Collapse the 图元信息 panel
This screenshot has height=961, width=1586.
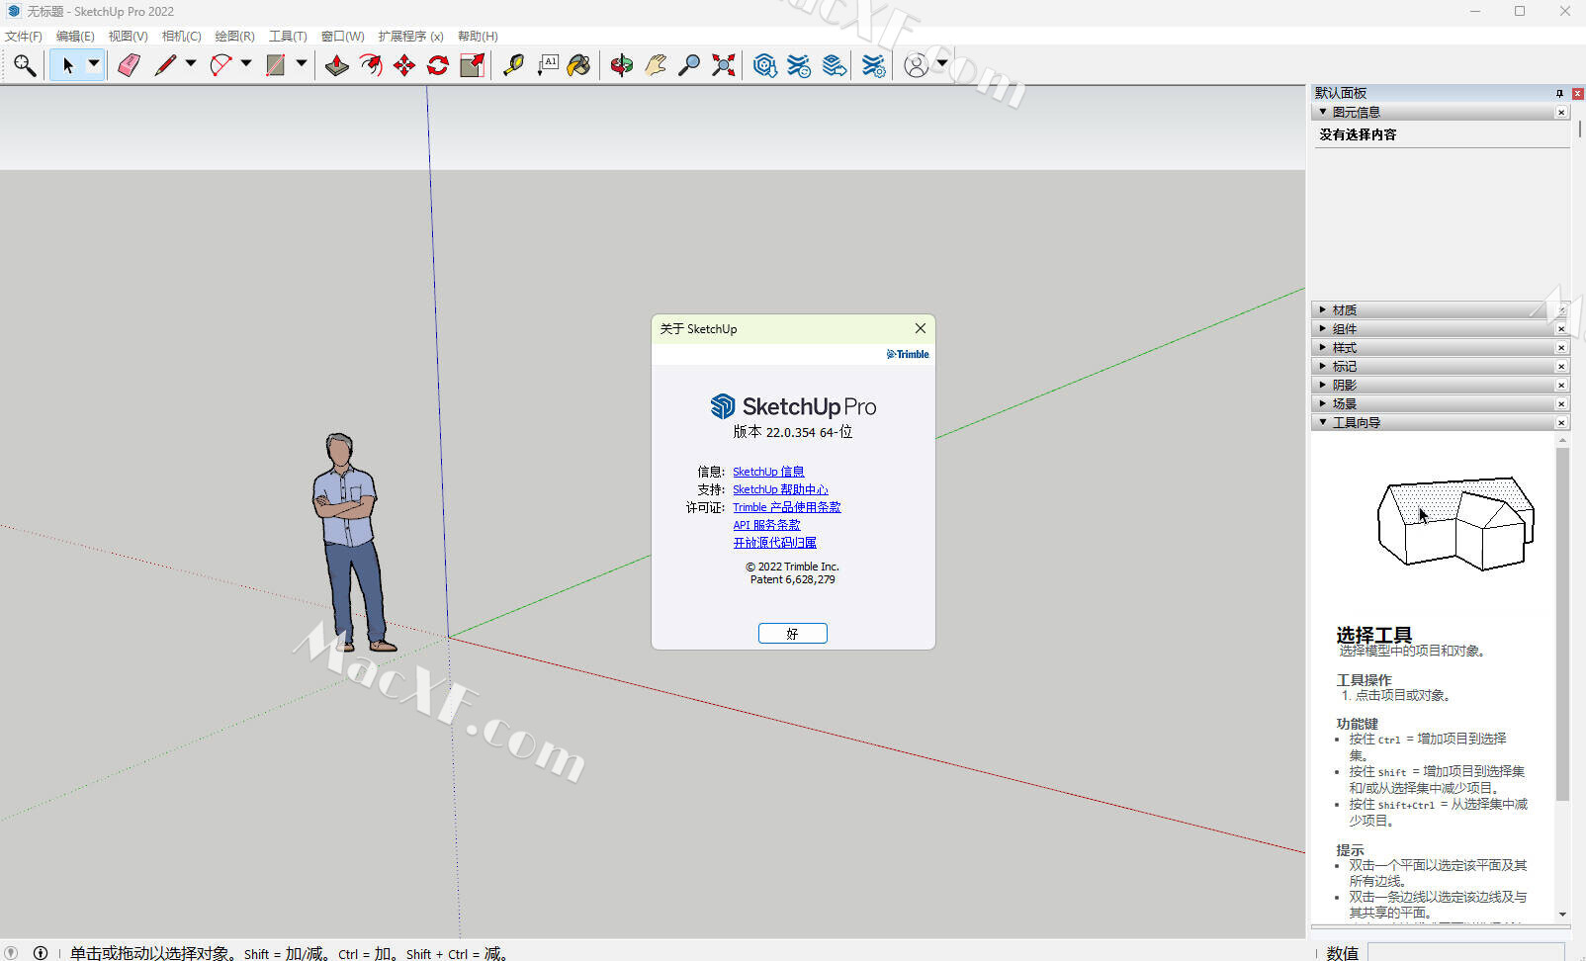click(x=1323, y=112)
